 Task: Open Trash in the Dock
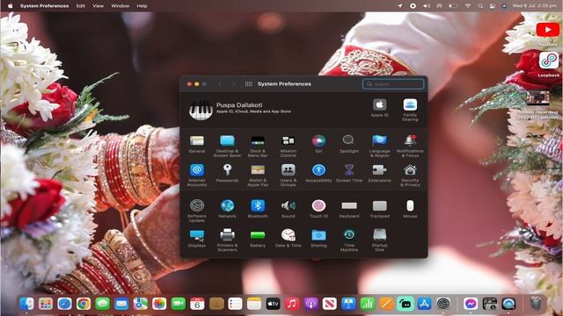click(x=536, y=304)
